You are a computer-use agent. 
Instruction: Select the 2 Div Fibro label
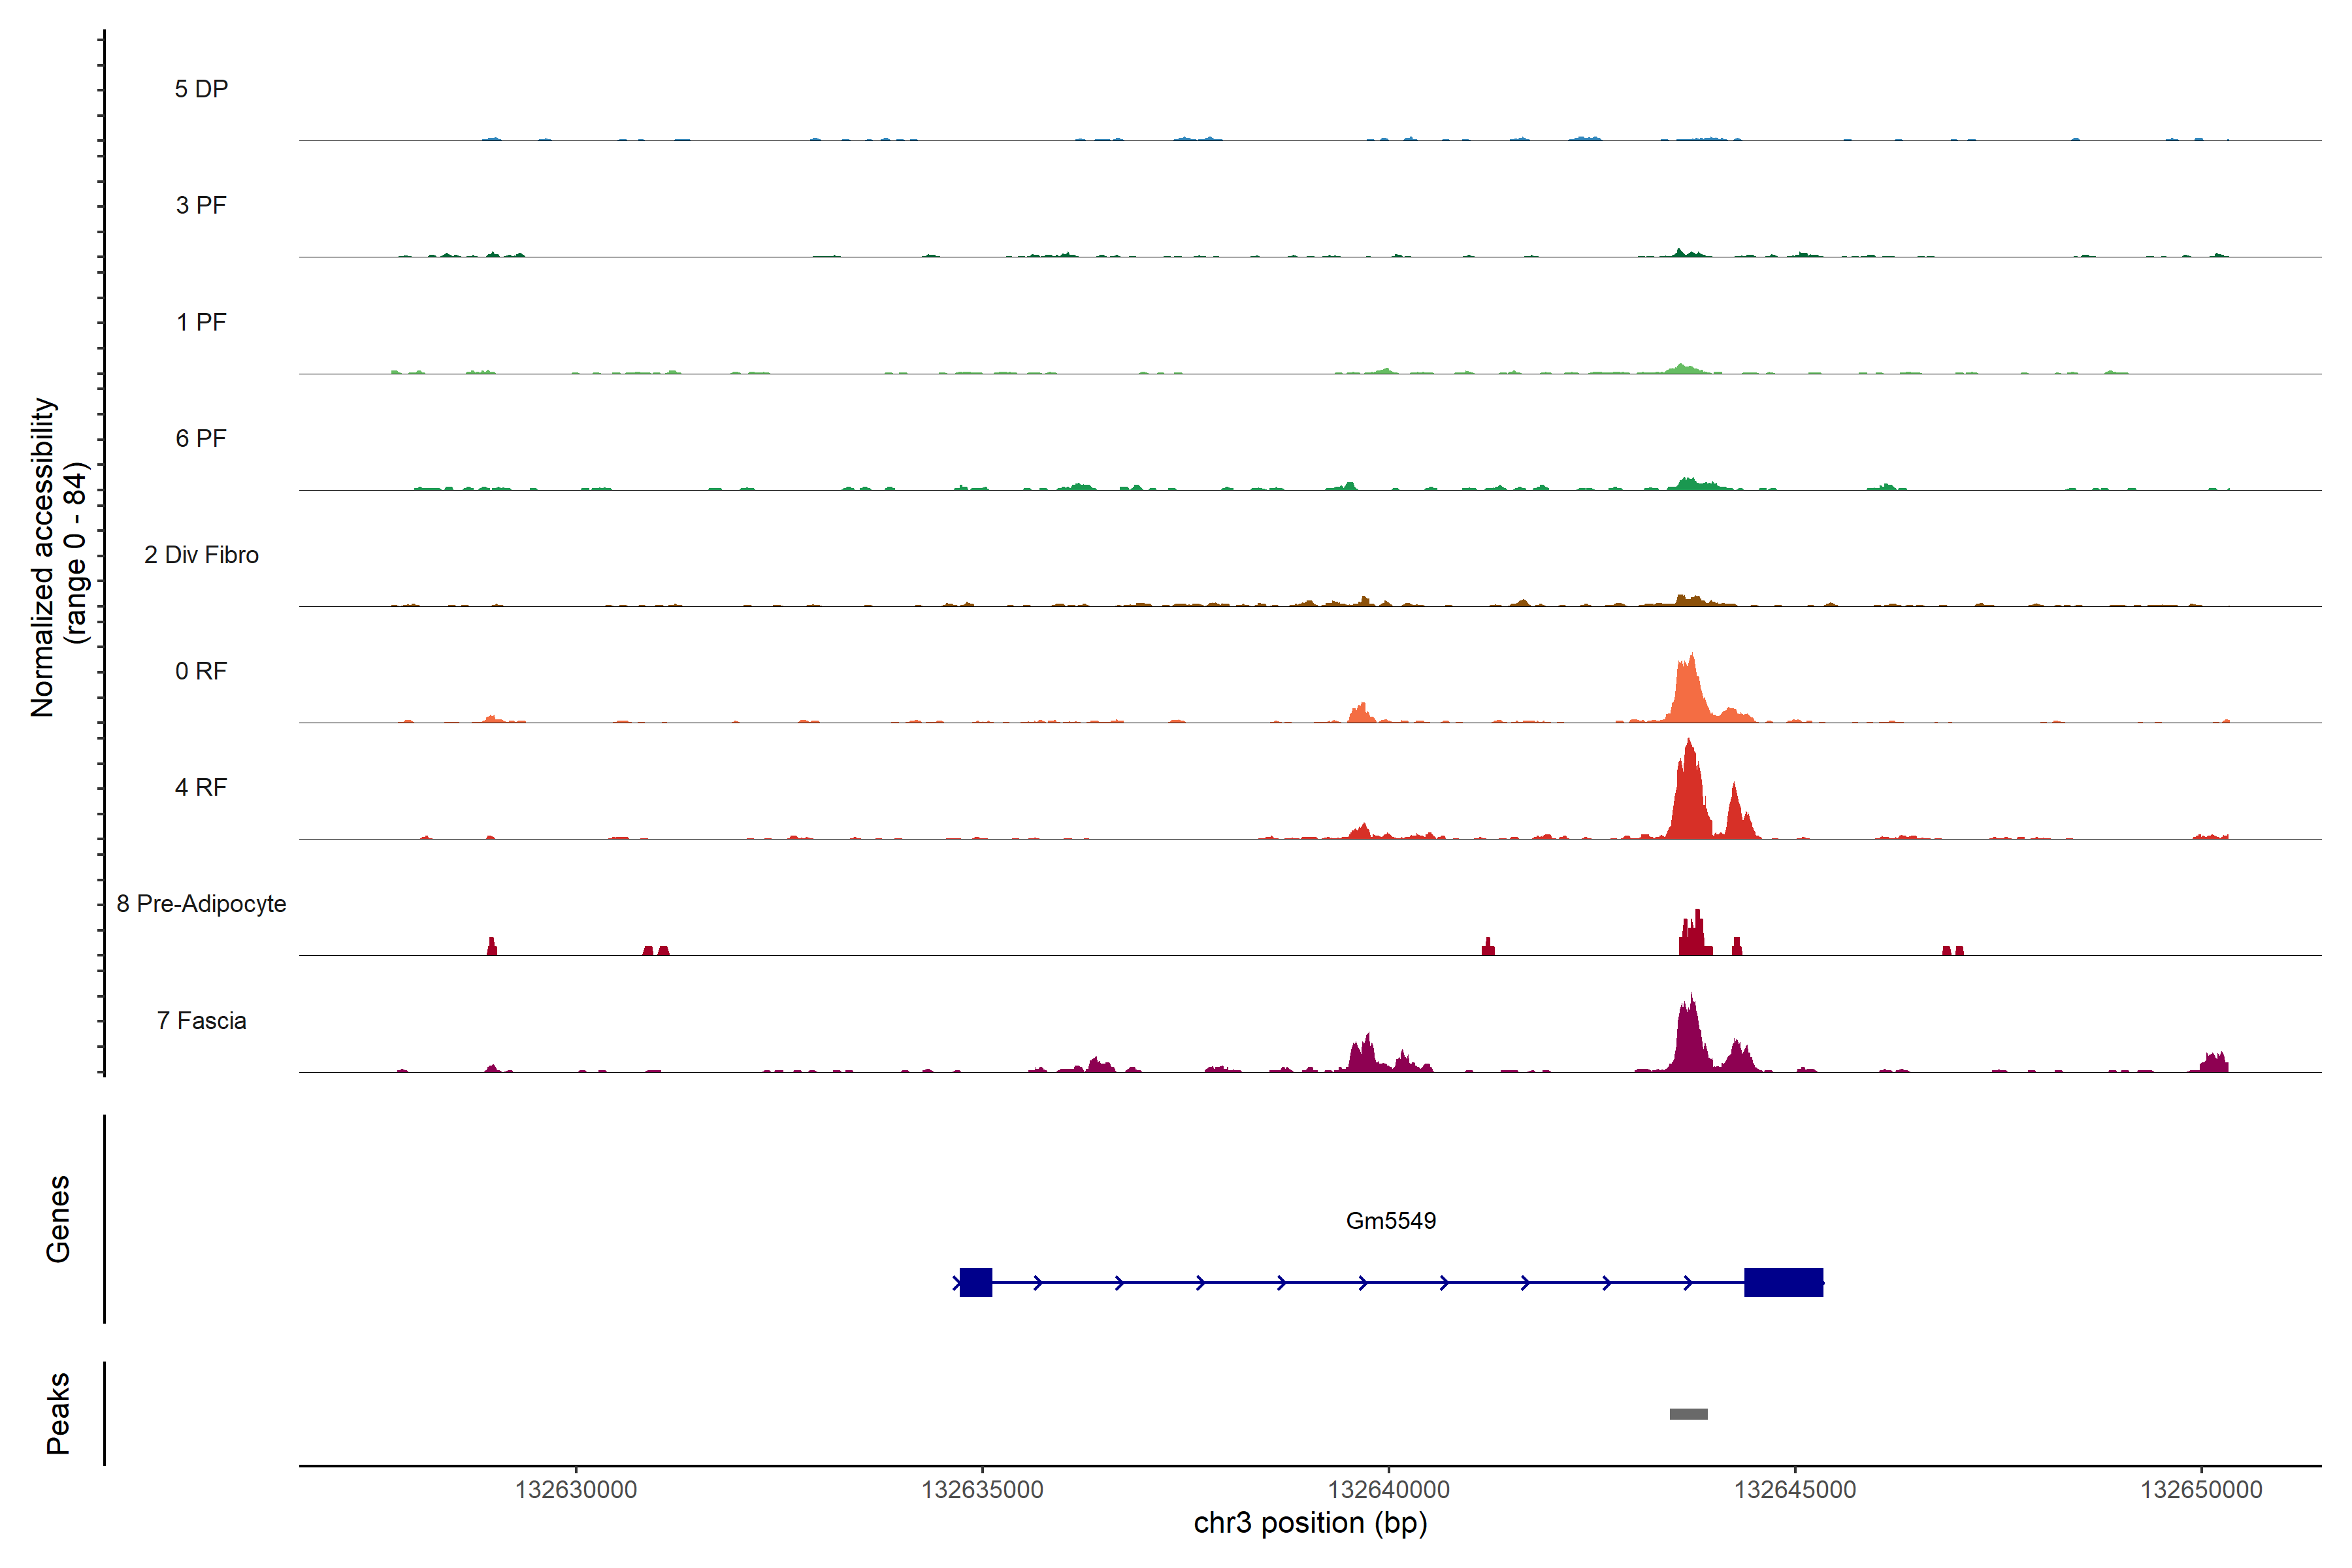click(x=201, y=555)
